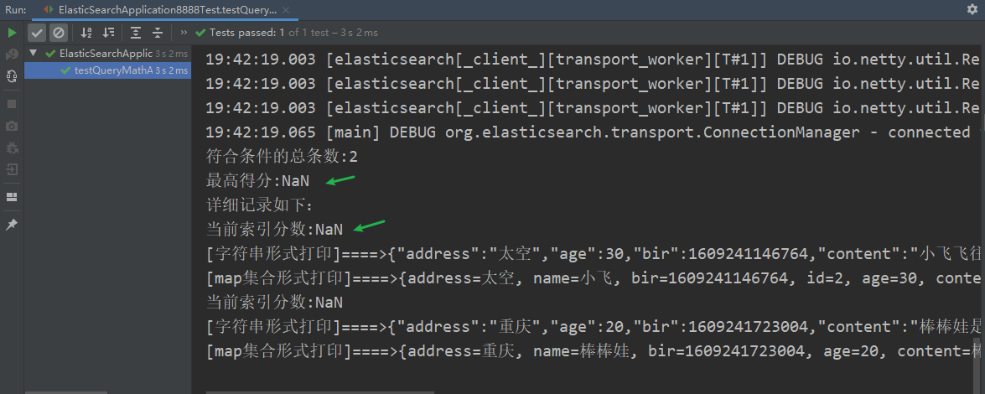Select testQueryMathA test row
This screenshot has height=394, width=985.
pos(107,70)
